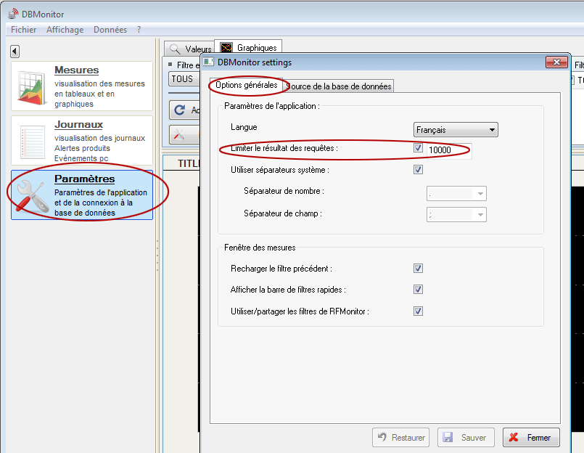The image size is (584, 453).
Task: Toggle Recharger le filtre précédent checkbox
Action: tap(418, 268)
